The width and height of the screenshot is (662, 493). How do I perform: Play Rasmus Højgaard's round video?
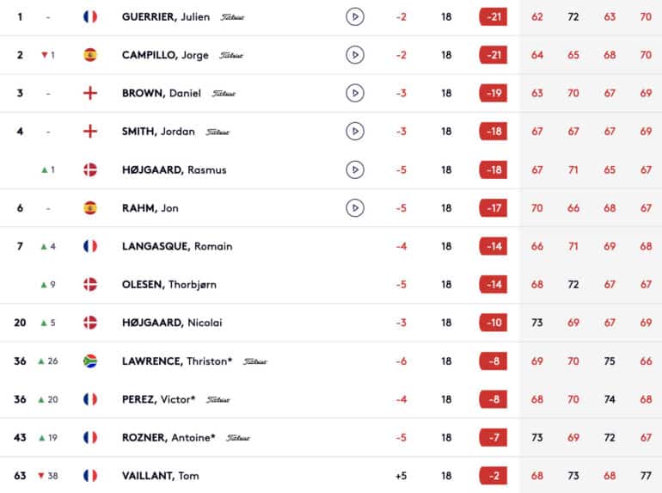pos(354,169)
